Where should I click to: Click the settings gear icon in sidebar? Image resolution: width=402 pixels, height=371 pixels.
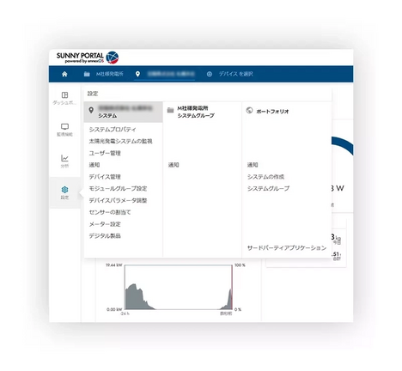pyautogui.click(x=64, y=190)
